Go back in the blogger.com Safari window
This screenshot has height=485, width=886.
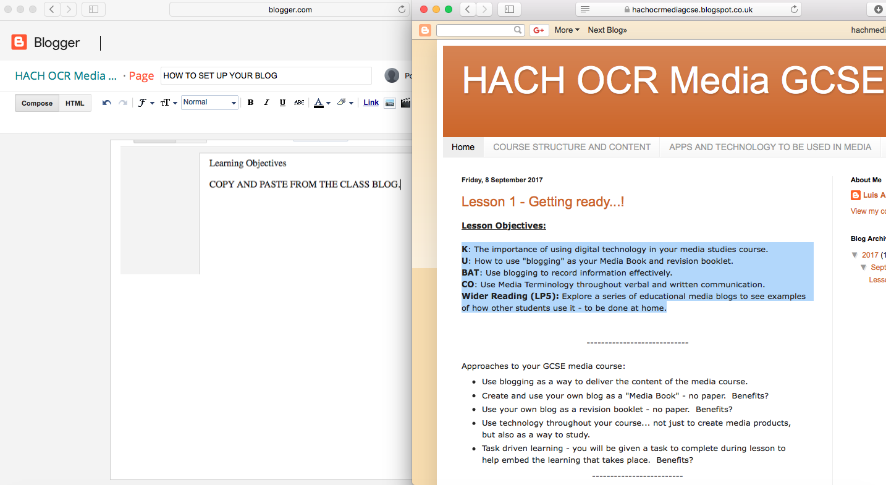(x=52, y=9)
